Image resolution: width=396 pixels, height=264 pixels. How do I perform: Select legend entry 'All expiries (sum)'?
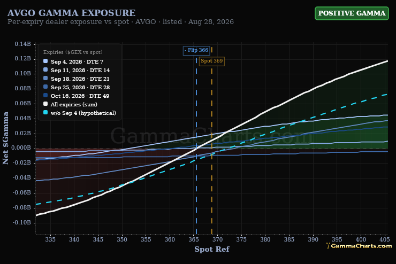coord(70,104)
